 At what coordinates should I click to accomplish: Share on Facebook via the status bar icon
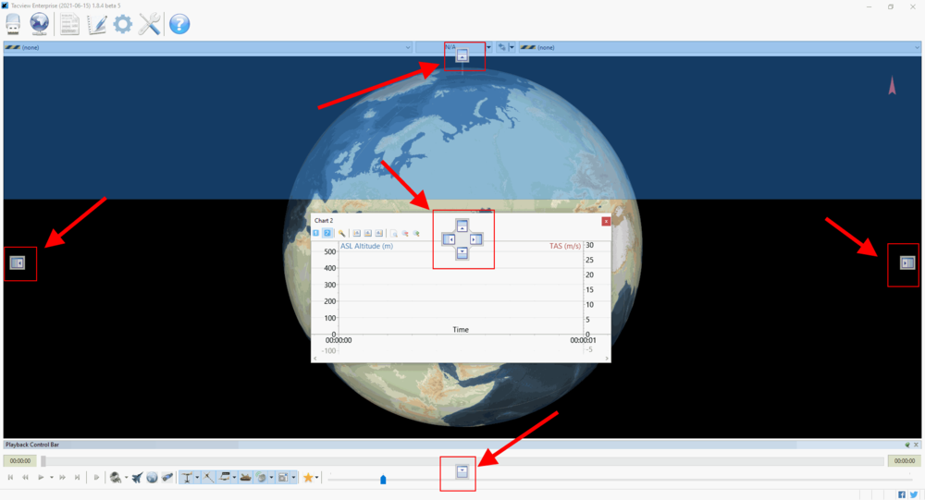(x=901, y=494)
